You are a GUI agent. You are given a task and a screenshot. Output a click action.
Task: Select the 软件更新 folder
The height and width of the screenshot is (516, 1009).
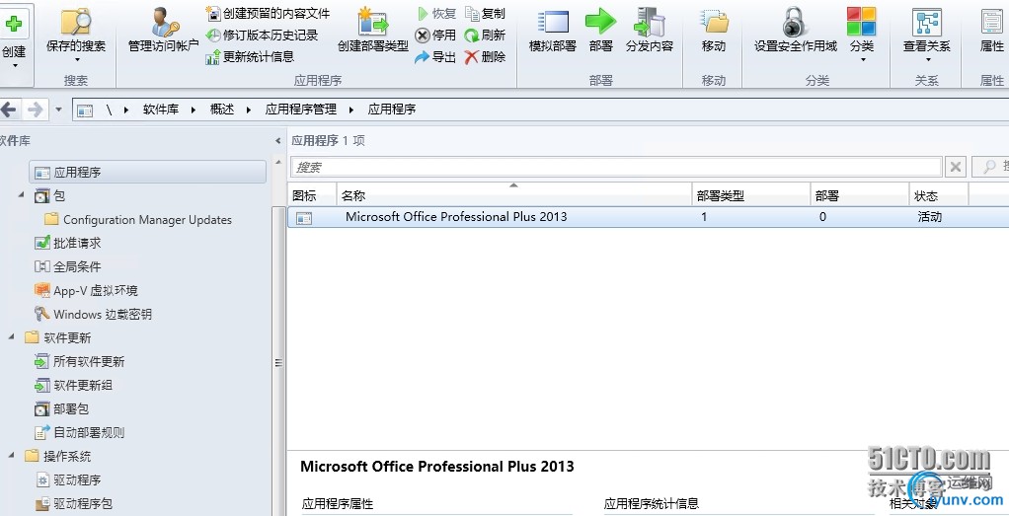[58, 337]
